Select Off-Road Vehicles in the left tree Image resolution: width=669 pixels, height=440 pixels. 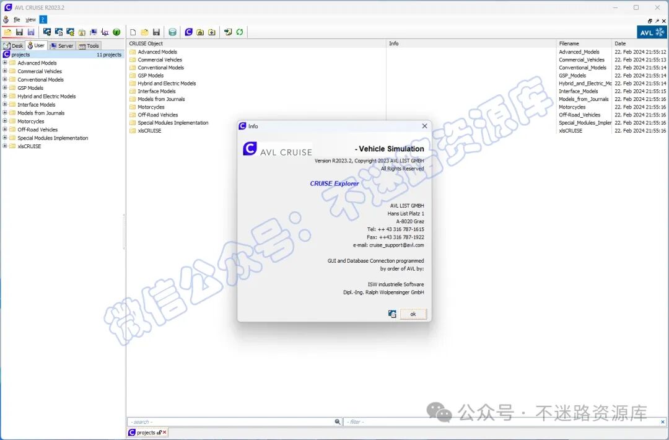coord(38,130)
